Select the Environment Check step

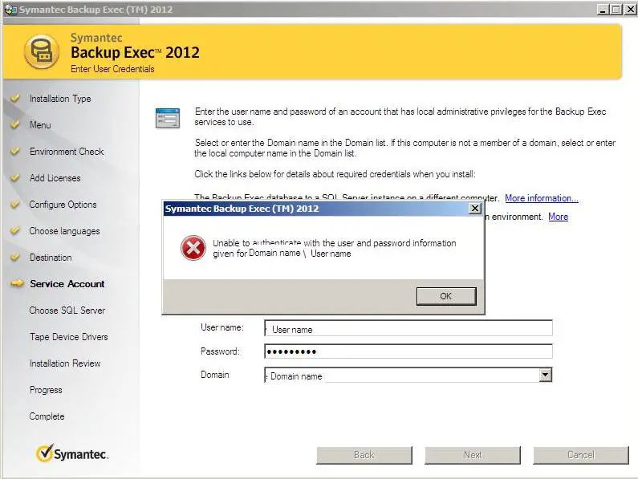[67, 152]
